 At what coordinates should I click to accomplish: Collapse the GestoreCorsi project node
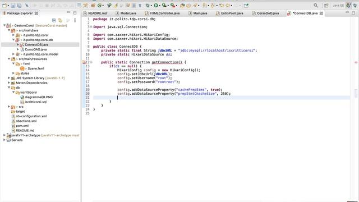tap(4, 25)
